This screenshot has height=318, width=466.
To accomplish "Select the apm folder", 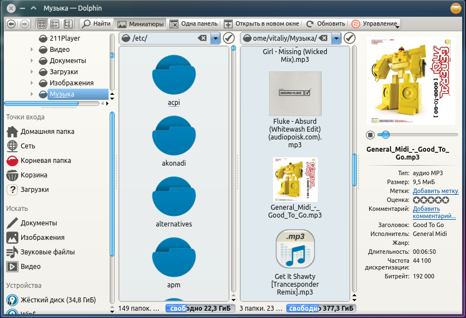I will coord(174,263).
